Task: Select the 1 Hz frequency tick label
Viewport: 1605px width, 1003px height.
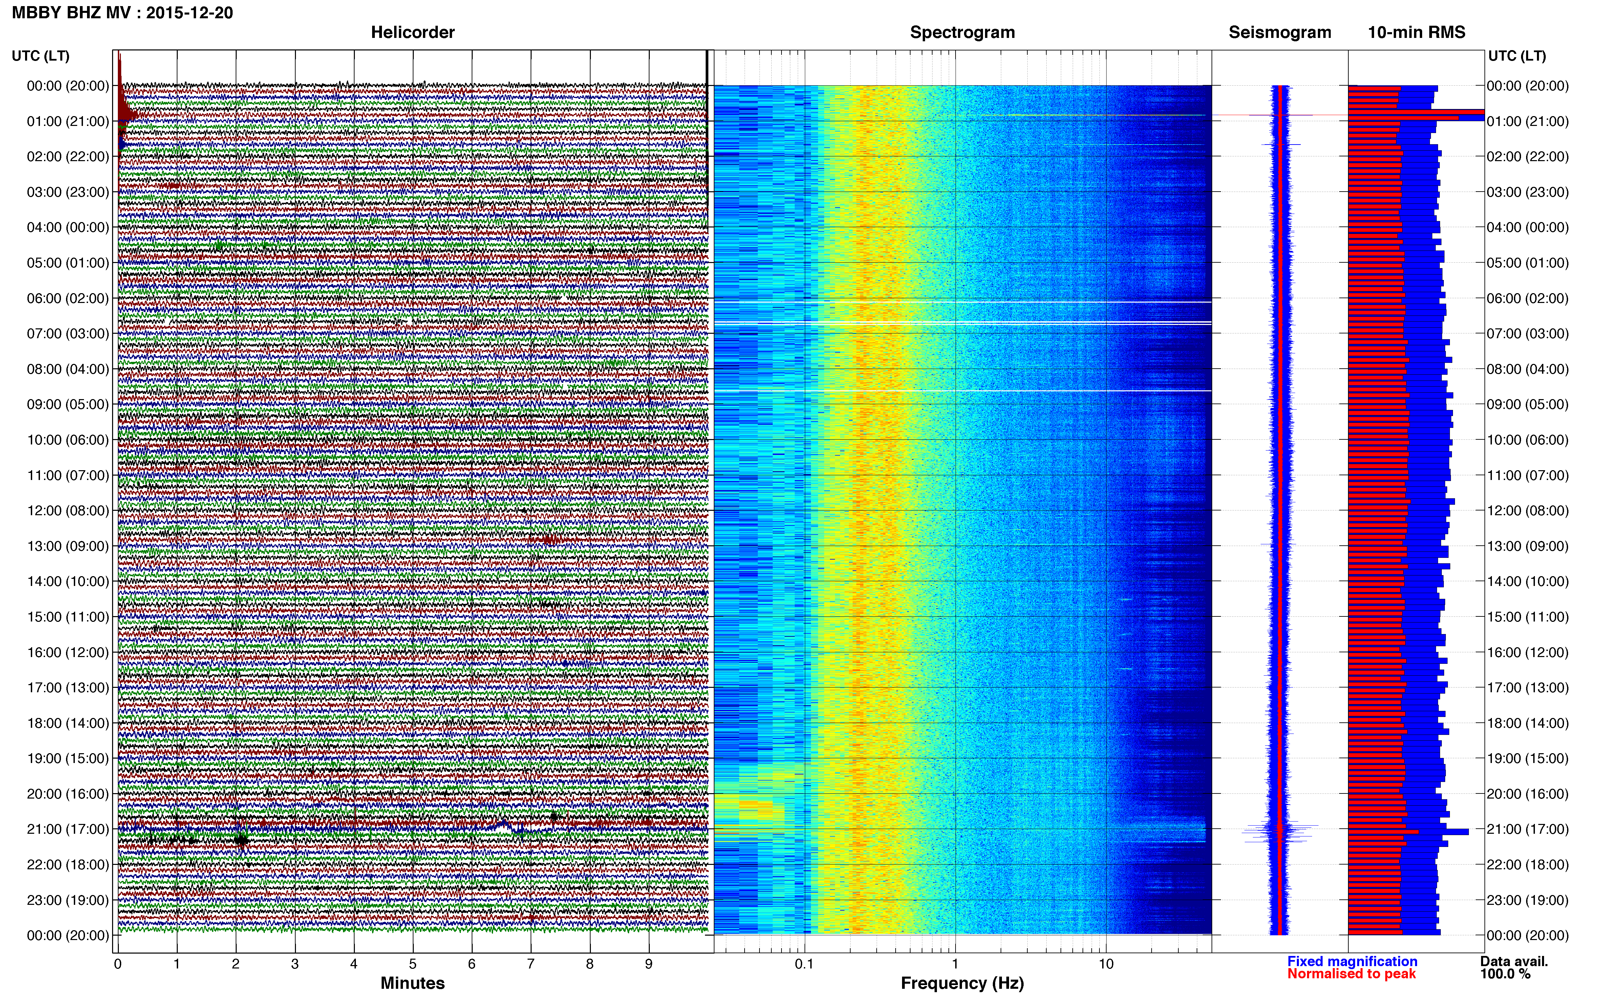Action: pyautogui.click(x=955, y=964)
